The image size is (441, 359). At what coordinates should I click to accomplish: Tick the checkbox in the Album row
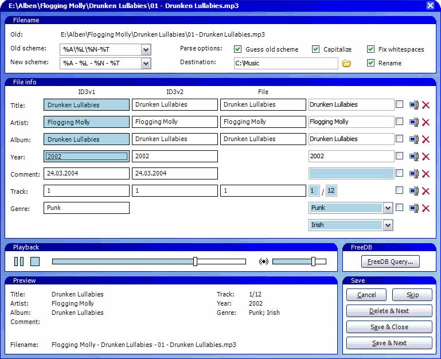click(399, 138)
